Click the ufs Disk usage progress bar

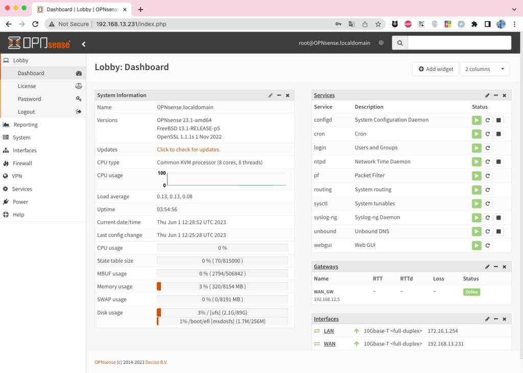[x=223, y=313]
